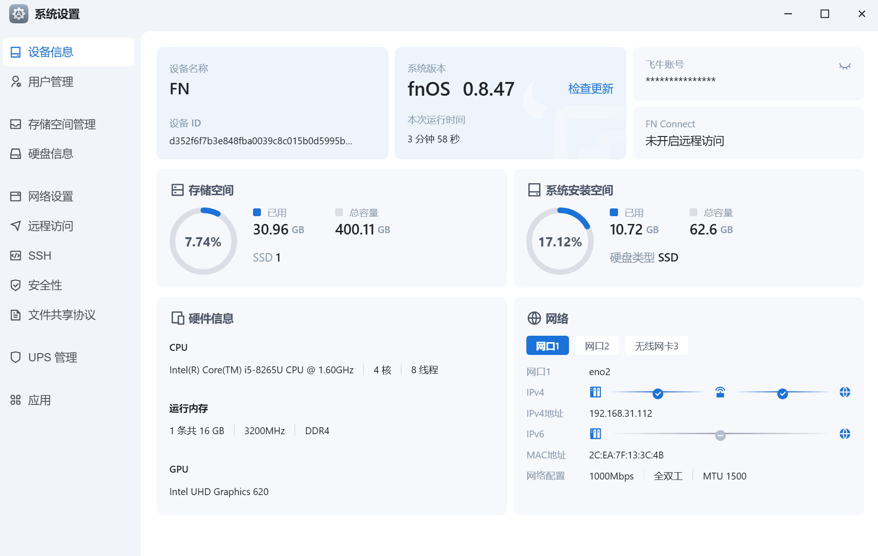Click the IPv4 row NAS device icon
This screenshot has height=556, width=878.
[x=595, y=392]
